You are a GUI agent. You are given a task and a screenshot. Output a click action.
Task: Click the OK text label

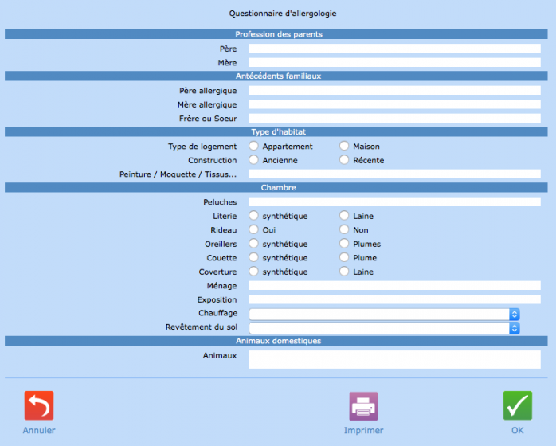tap(517, 430)
